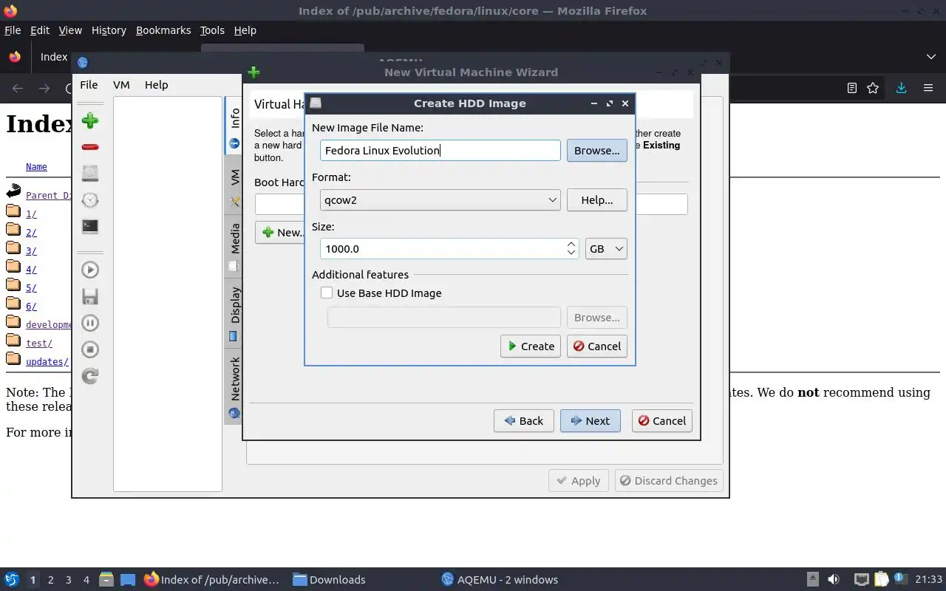Click the clipboard icon in the system tray

[x=881, y=580]
